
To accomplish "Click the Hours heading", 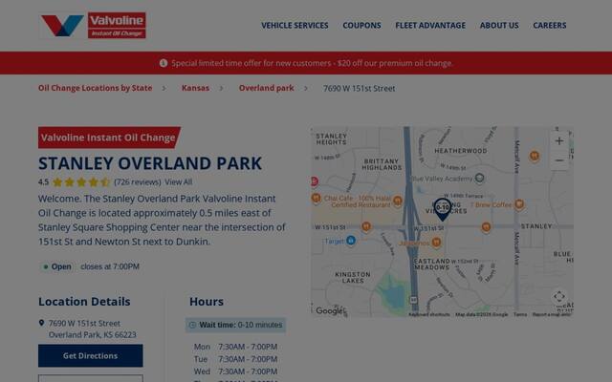I will click(x=207, y=302).
